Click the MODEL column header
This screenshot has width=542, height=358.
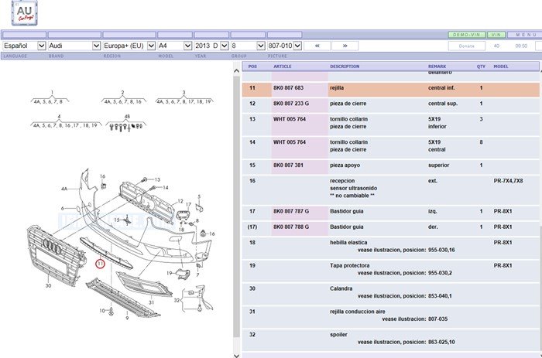click(501, 66)
